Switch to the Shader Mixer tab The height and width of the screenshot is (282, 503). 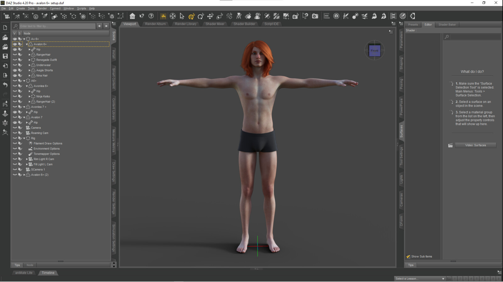pos(215,24)
